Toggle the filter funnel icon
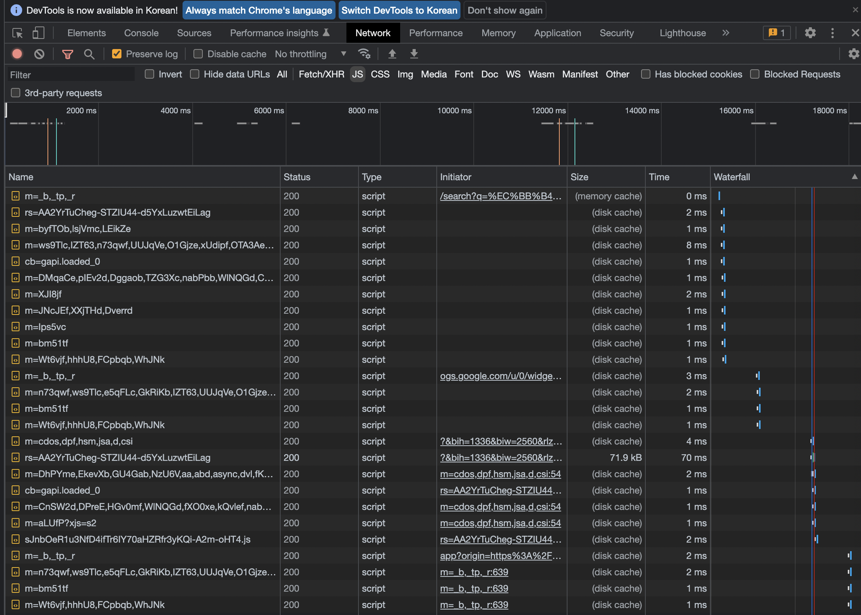 click(x=68, y=54)
